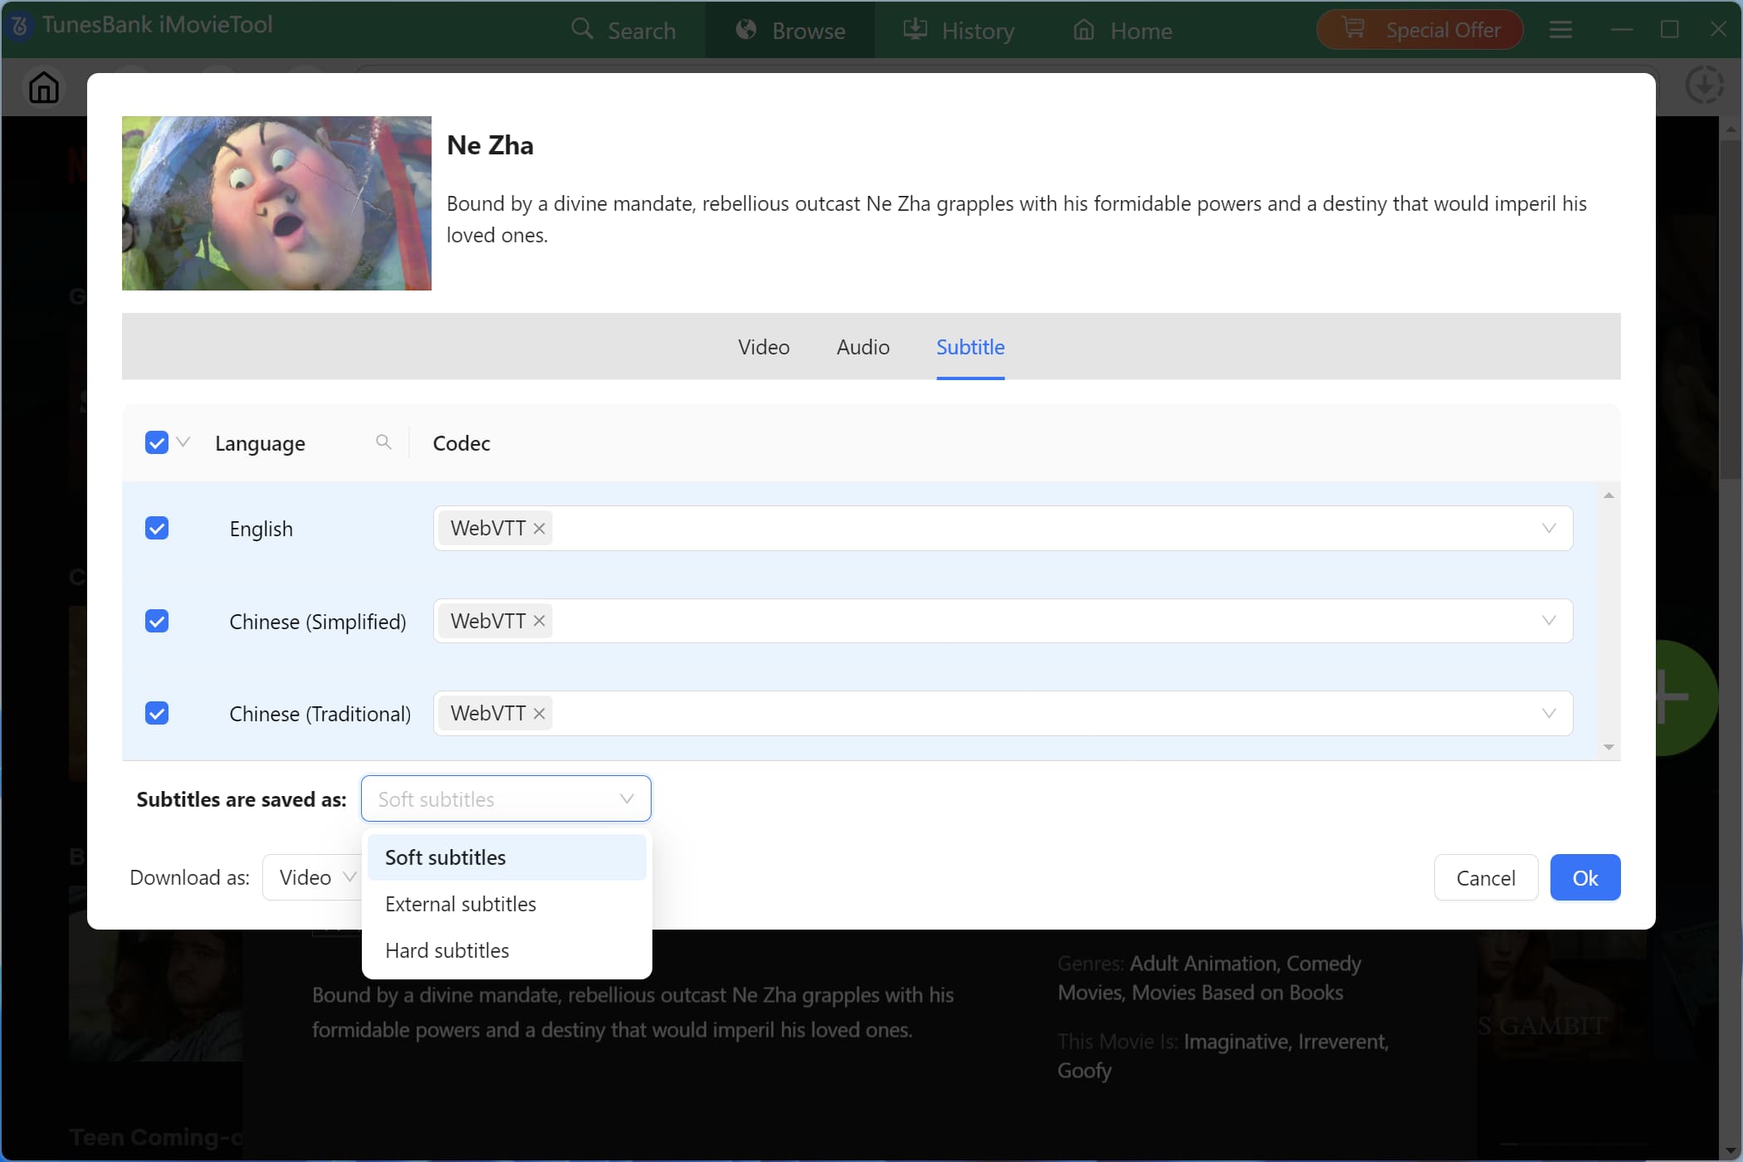Toggle the select-all languages checkbox

point(157,442)
